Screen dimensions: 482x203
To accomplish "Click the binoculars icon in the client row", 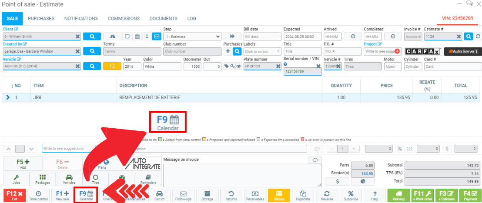I will click(x=113, y=37).
